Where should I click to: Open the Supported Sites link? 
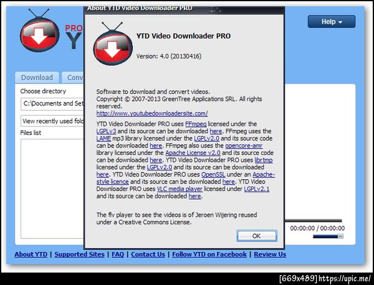[79, 255]
